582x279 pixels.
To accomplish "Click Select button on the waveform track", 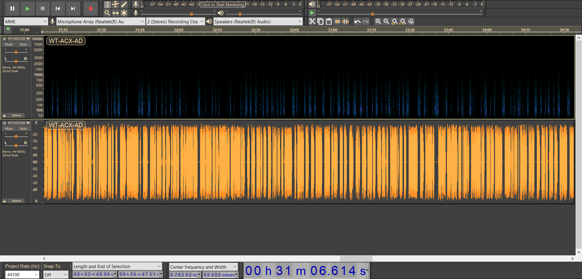I will (x=16, y=201).
